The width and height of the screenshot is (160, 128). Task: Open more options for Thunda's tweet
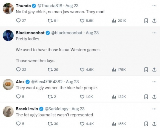click(x=154, y=6)
